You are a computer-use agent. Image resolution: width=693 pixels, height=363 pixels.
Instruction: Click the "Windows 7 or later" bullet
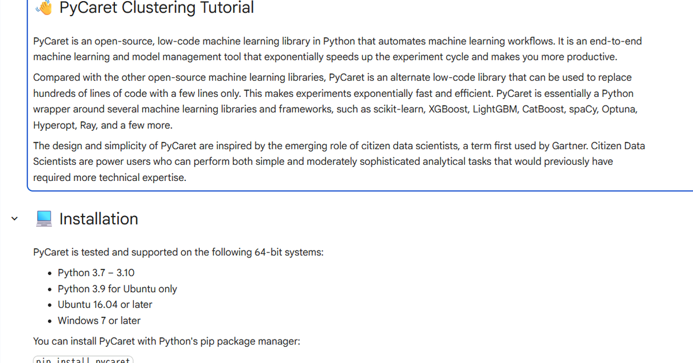(99, 320)
